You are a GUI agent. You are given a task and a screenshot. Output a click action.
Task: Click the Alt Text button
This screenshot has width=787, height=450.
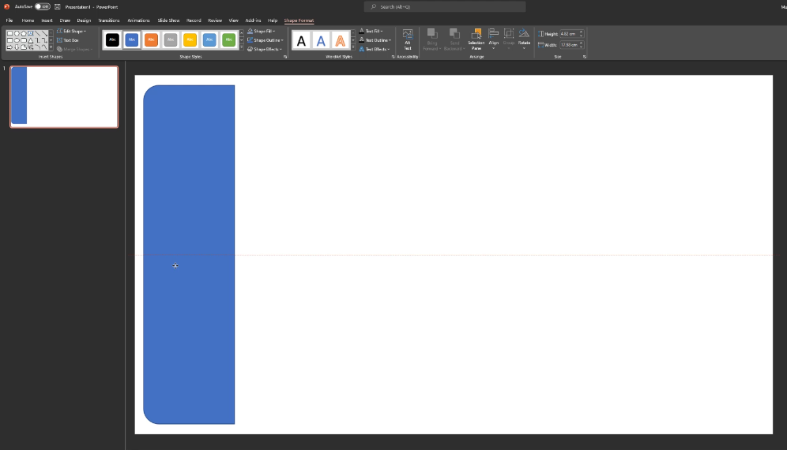click(408, 39)
